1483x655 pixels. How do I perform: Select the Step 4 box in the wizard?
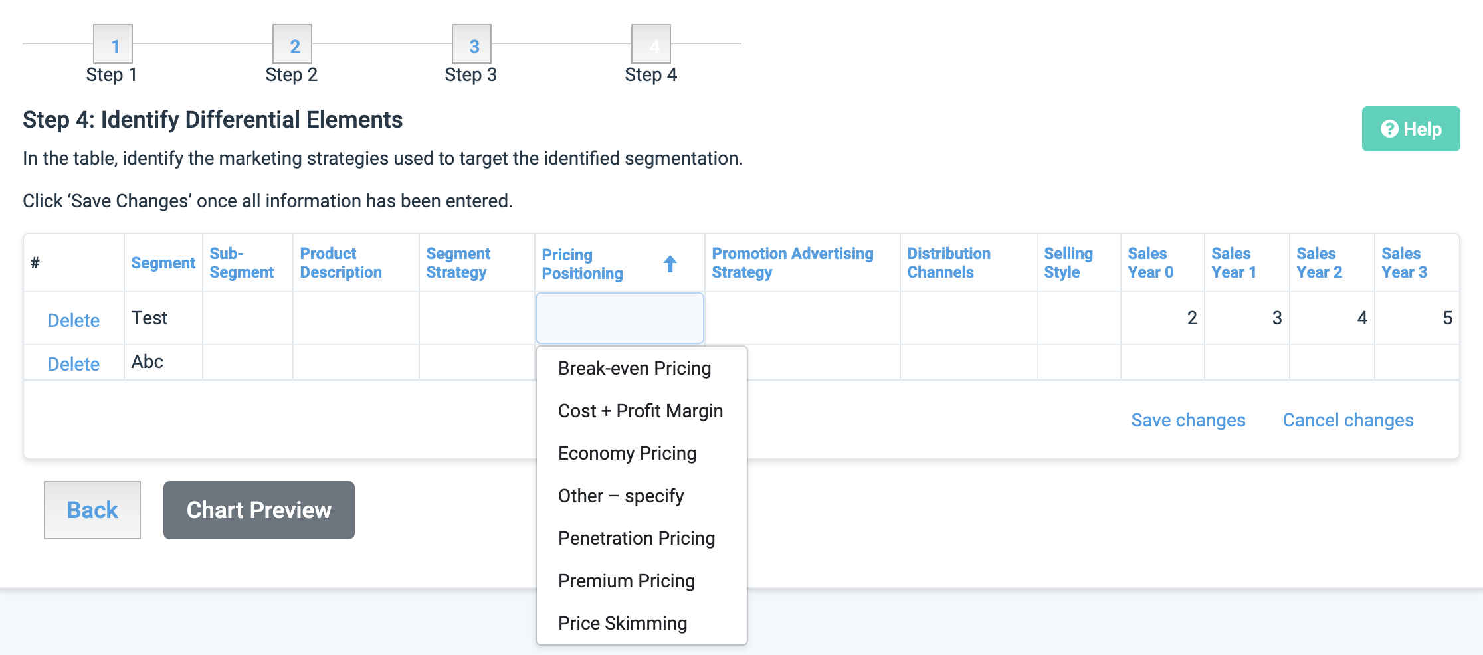(651, 44)
